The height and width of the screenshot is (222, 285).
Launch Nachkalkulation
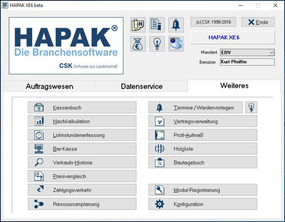coord(82,121)
